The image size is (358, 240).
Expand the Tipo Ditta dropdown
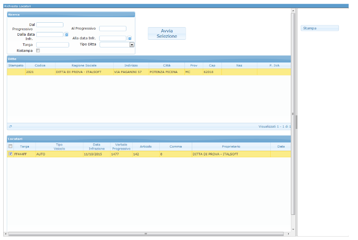coord(132,45)
